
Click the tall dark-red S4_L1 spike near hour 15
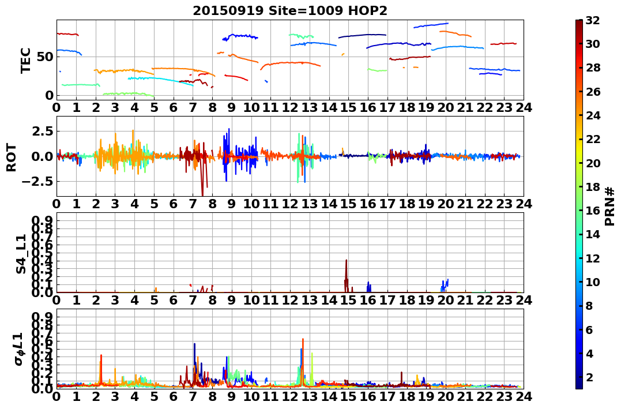click(346, 275)
